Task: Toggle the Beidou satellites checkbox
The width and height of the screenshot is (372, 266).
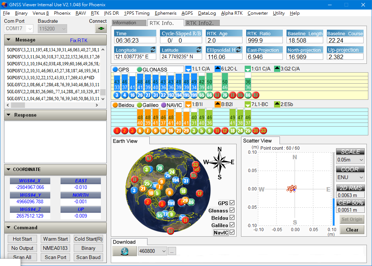Action: pos(232,218)
